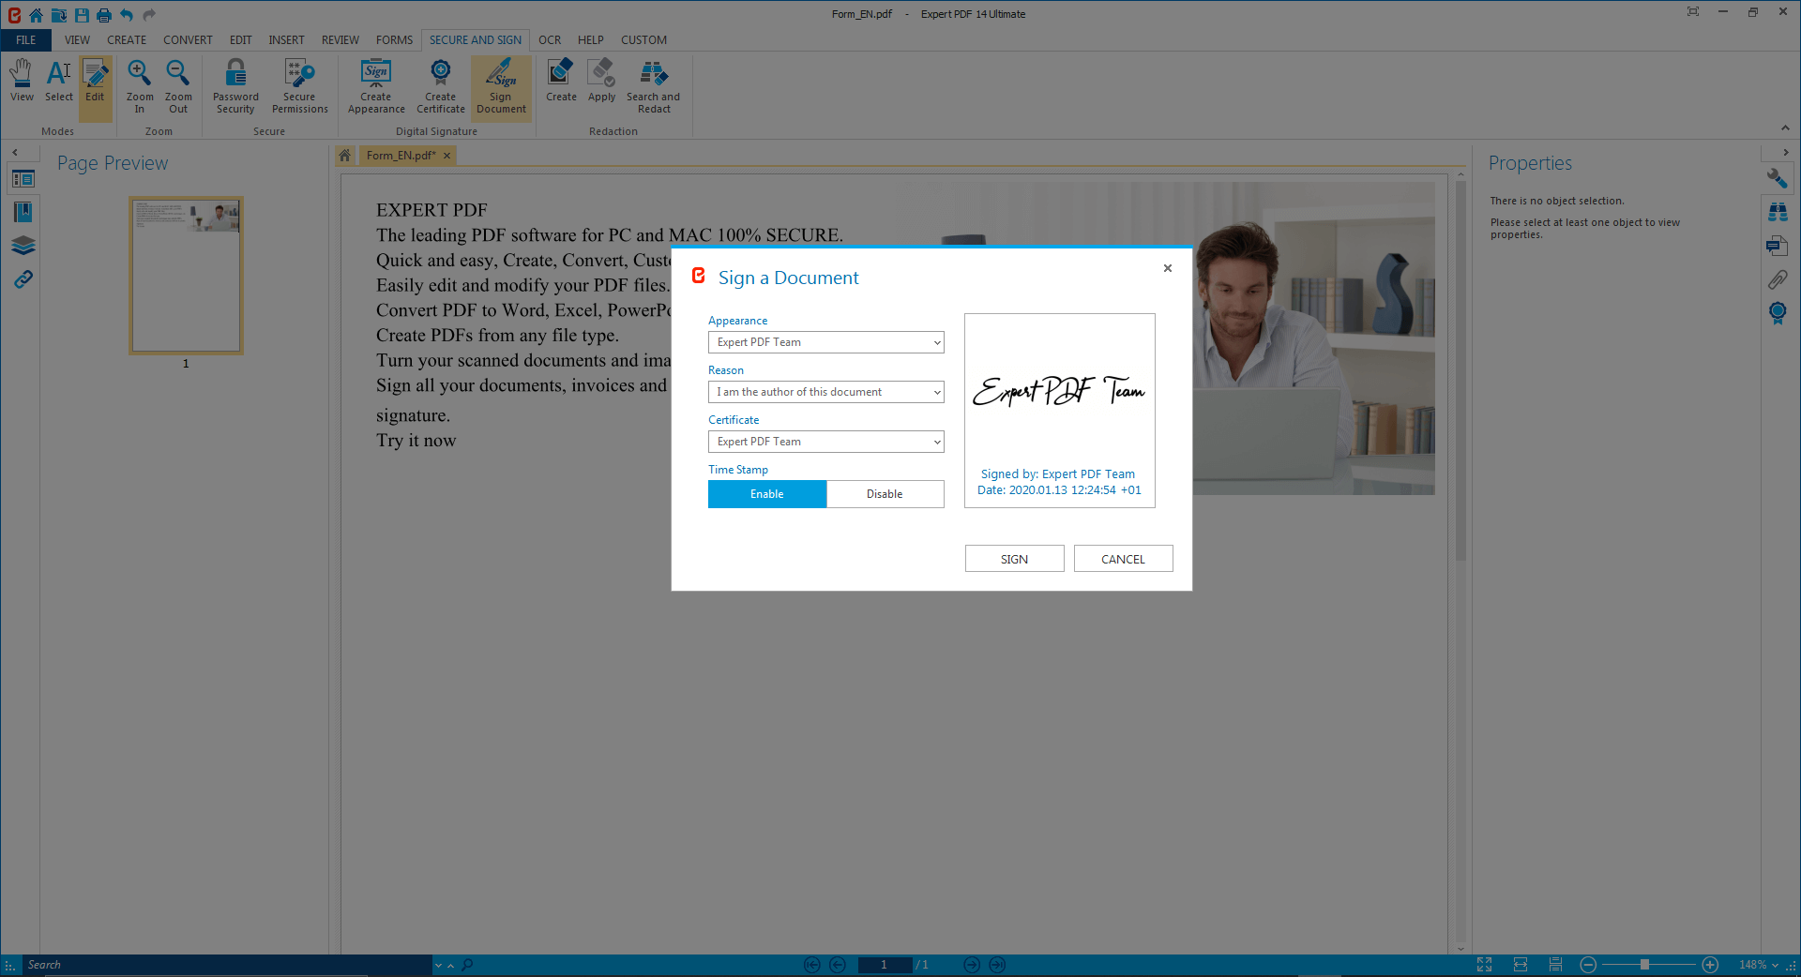The width and height of the screenshot is (1801, 977).
Task: Adjust the zoom slider handle in status bar
Action: pyautogui.click(x=1644, y=964)
